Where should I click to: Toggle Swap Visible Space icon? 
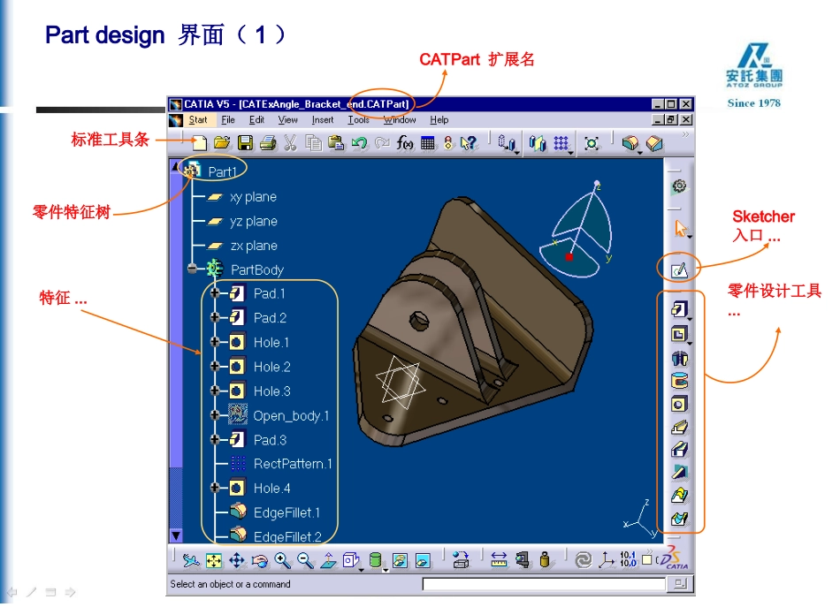point(423,560)
